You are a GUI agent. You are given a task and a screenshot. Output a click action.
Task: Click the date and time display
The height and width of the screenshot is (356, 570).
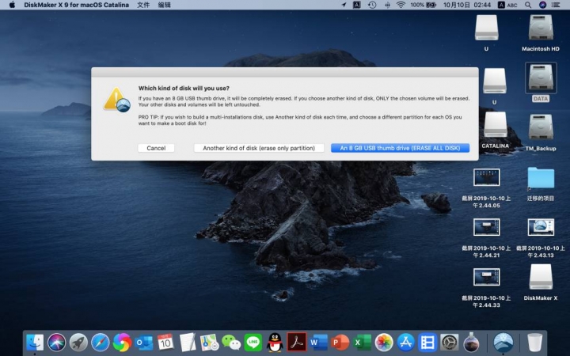pos(467,5)
